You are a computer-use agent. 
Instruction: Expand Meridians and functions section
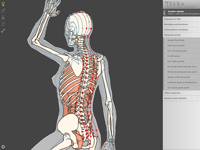[x=181, y=24]
